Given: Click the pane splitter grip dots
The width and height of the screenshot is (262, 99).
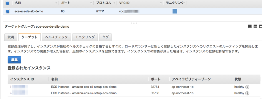Looking at the screenshot, I should coord(134,23).
